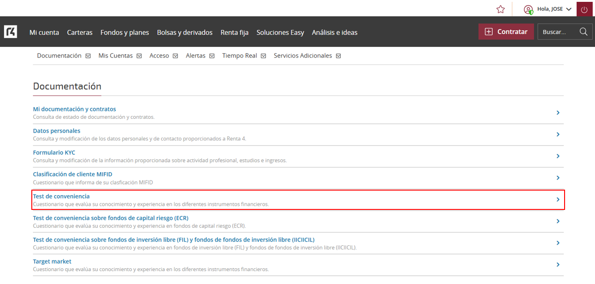Click chevron on capital riesgo (ECR) row
Screen dimensions: 595x284
tap(558, 221)
